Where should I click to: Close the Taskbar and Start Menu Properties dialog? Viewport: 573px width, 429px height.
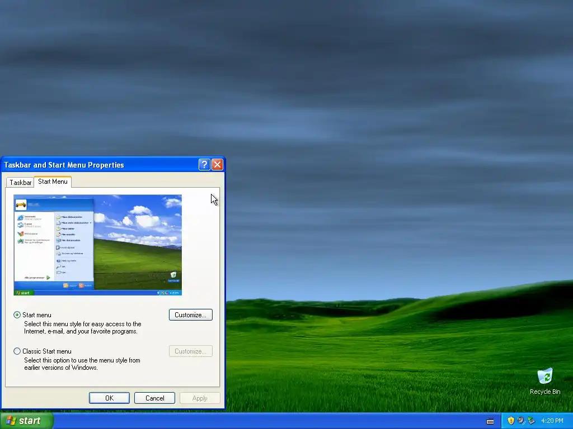pyautogui.click(x=217, y=165)
